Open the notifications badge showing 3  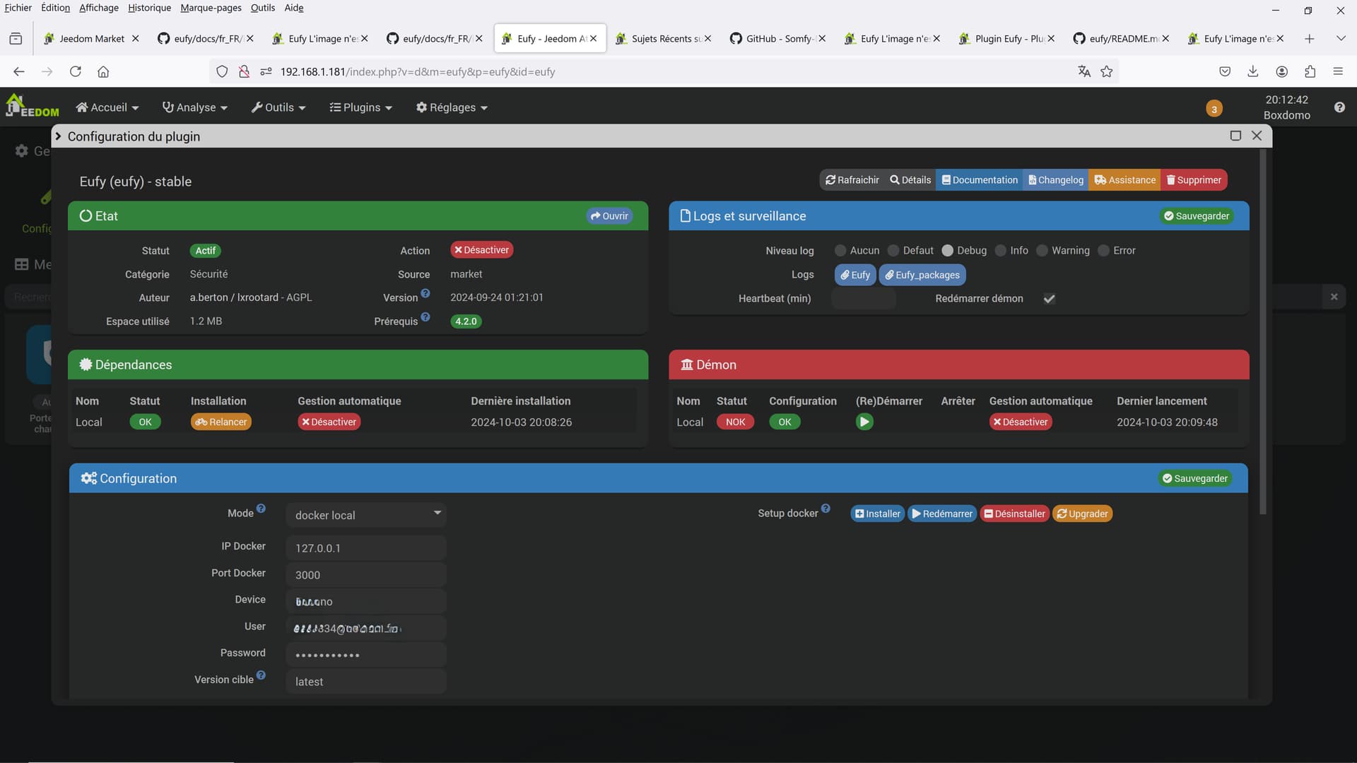[1214, 109]
